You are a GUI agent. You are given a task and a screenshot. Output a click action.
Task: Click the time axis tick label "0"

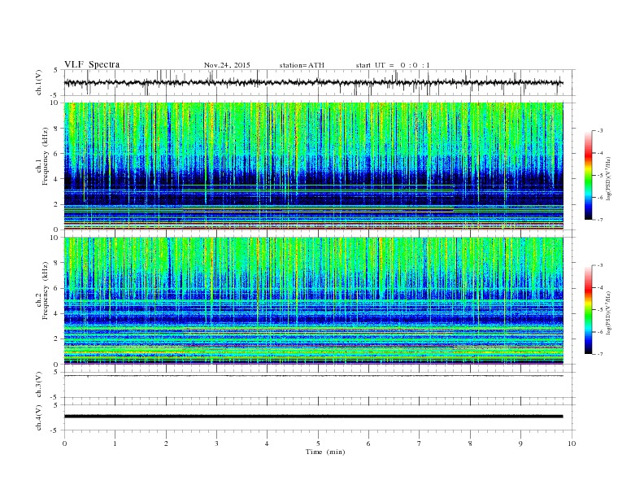pos(64,443)
